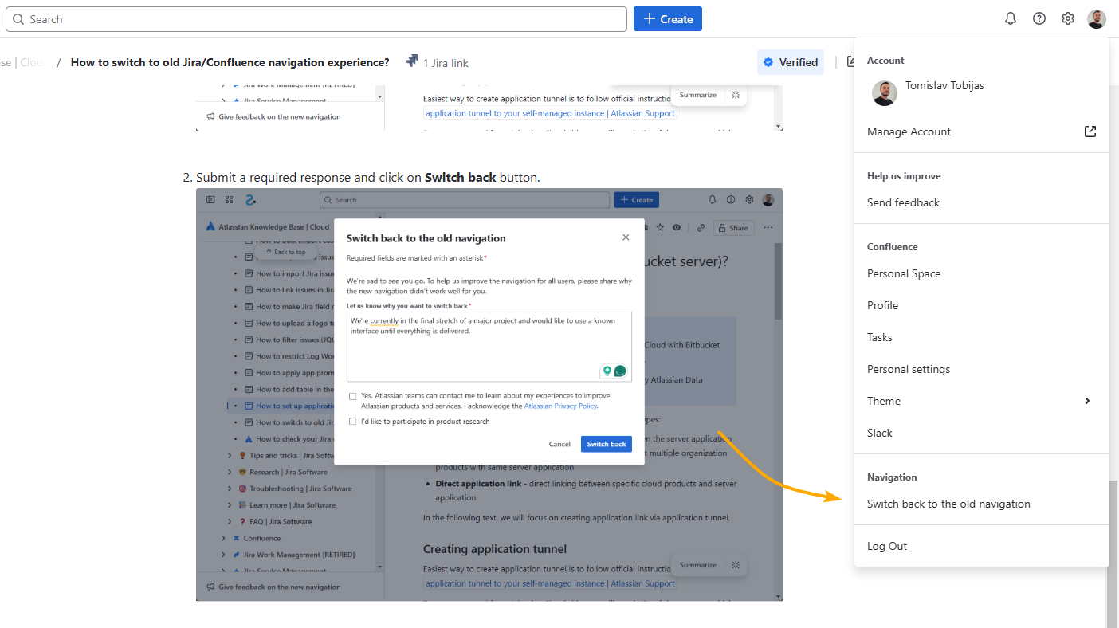The height and width of the screenshot is (628, 1119).
Task: Tick the participate in product research checkbox
Action: (352, 421)
